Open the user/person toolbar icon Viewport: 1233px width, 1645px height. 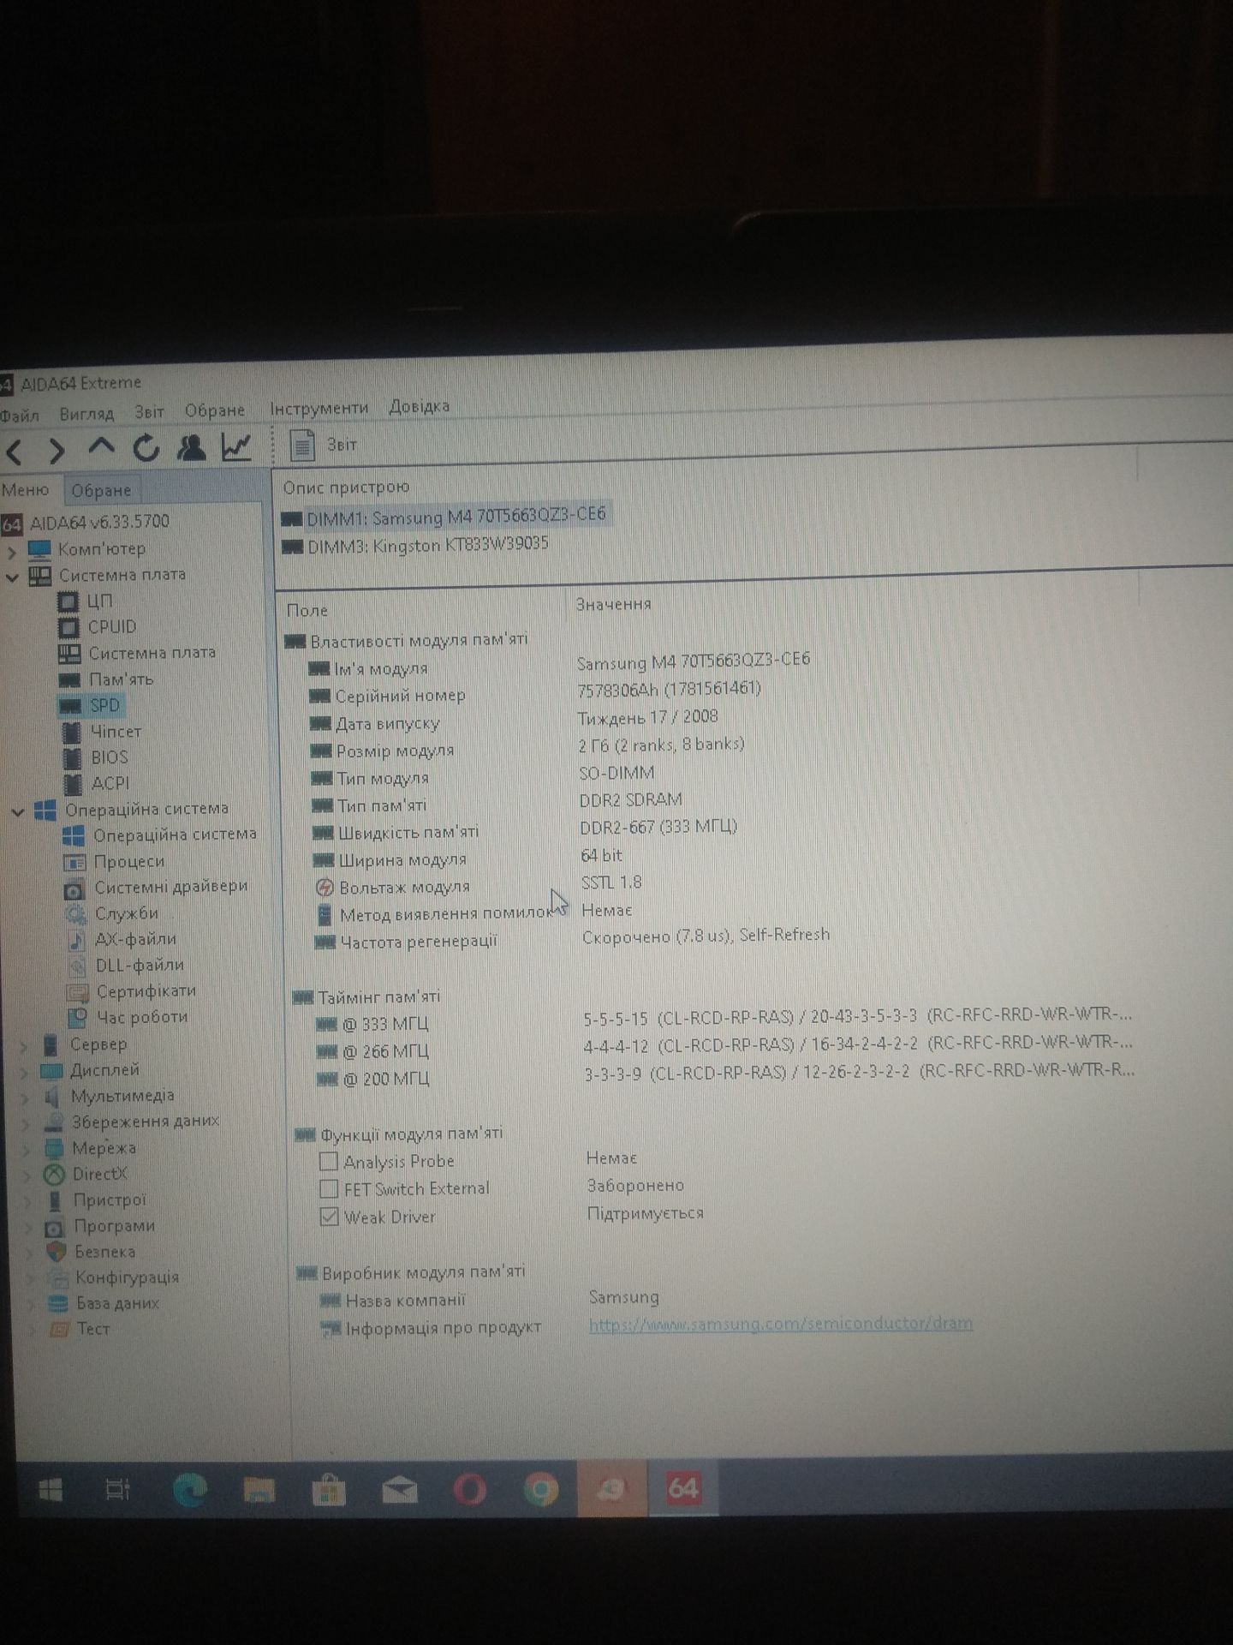pyautogui.click(x=191, y=447)
